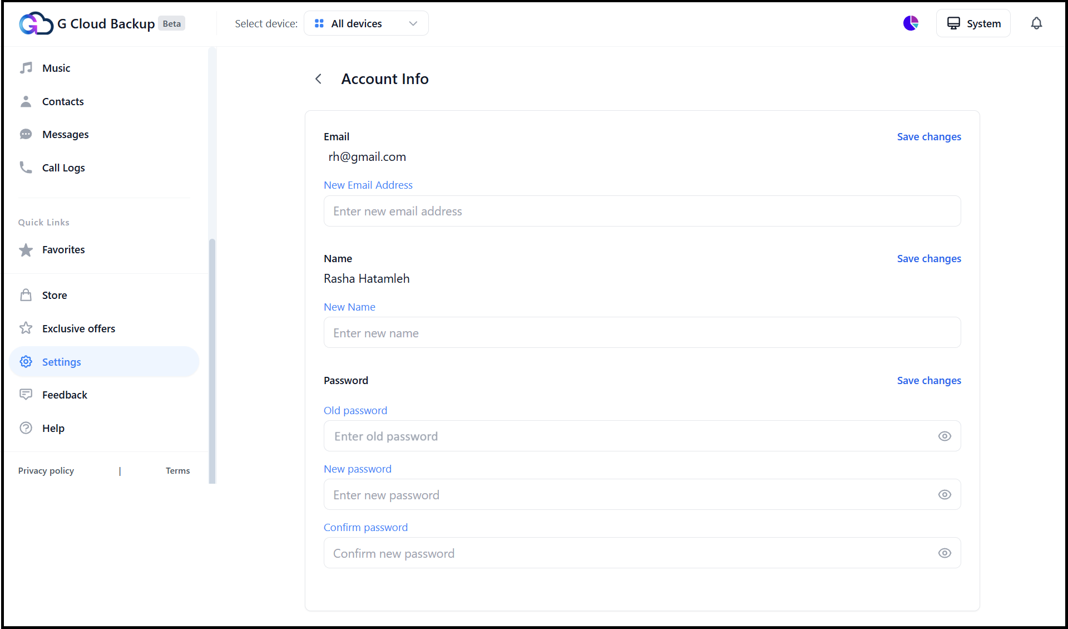Open the Feedback panel

pos(65,394)
